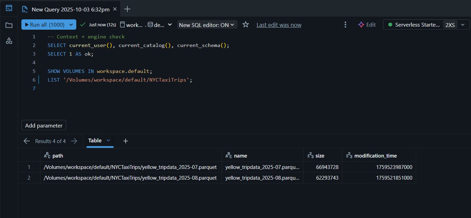Image resolution: width=471 pixels, height=218 pixels.
Task: Click line number 7 in gutter
Action: point(34,88)
